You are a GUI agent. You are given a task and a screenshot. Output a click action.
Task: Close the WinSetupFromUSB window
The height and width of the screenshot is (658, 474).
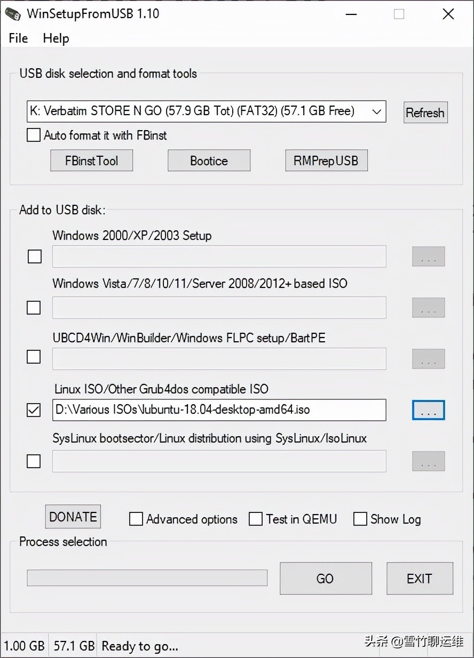(x=448, y=14)
